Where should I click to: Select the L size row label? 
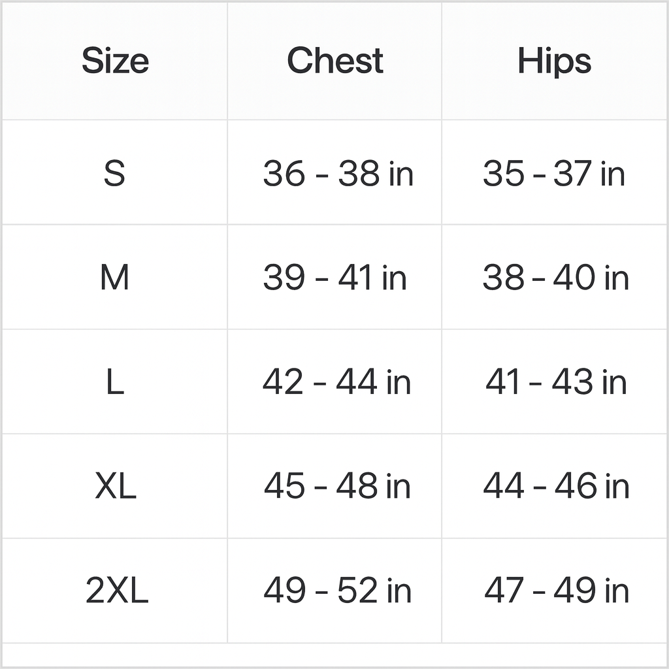[x=114, y=383]
